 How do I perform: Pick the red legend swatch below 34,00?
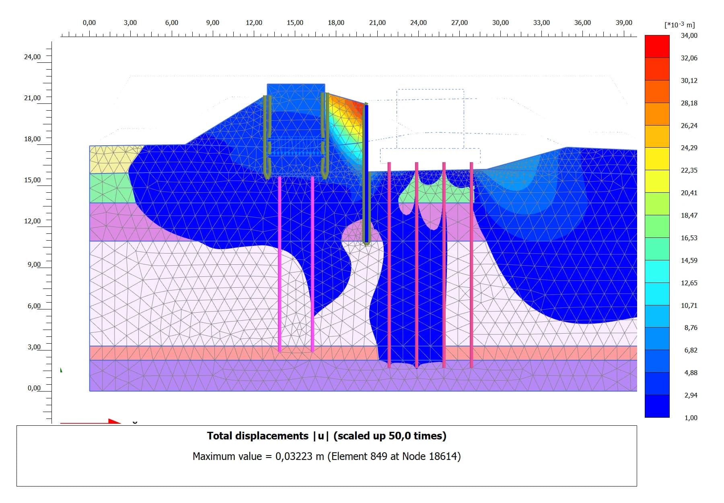[x=657, y=46]
